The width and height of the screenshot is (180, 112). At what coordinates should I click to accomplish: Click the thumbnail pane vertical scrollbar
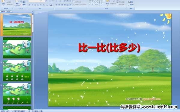[33, 23]
